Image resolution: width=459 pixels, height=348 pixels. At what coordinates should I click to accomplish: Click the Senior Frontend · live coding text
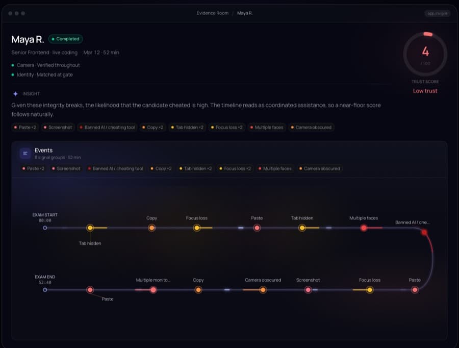tap(44, 53)
